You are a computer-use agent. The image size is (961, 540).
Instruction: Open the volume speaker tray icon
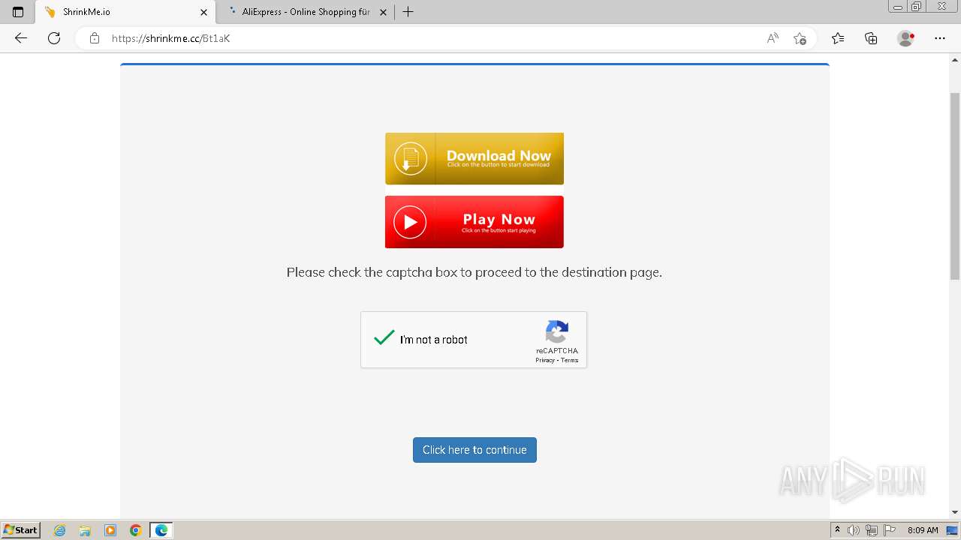(854, 530)
